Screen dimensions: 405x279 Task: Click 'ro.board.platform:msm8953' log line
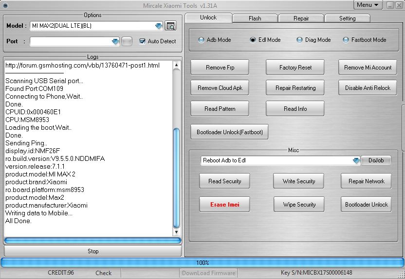point(45,190)
